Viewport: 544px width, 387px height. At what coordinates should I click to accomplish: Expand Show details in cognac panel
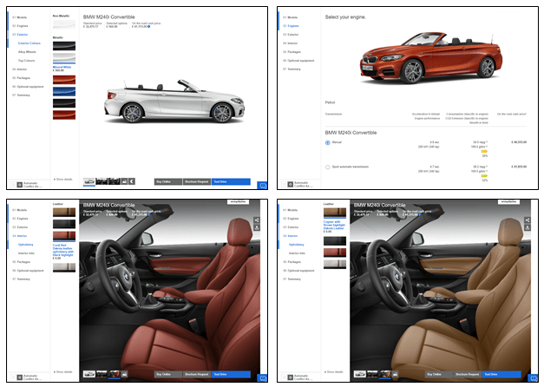coord(334,371)
